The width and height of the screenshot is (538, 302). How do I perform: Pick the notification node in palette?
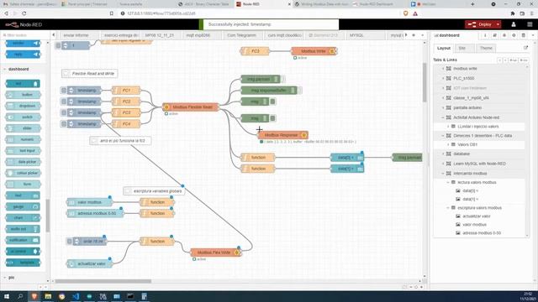[x=23, y=240]
